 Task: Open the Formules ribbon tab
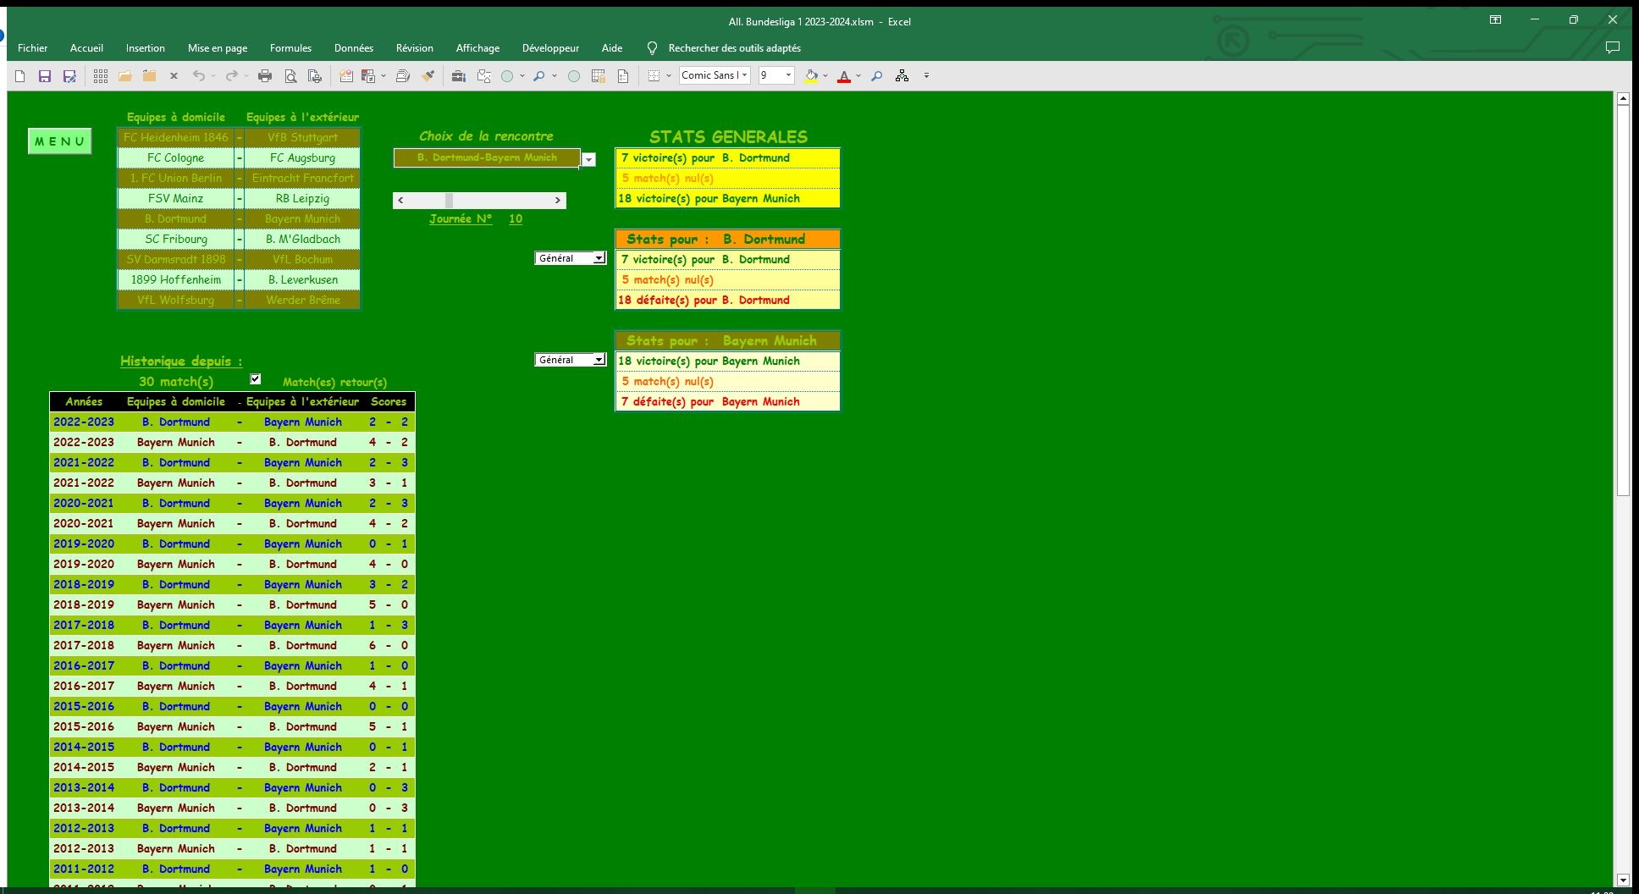pyautogui.click(x=290, y=48)
